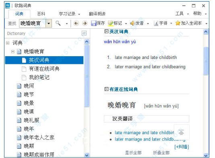Open dropdown arrow beside search magnifier
This screenshot has height=158, width=215.
67,23
